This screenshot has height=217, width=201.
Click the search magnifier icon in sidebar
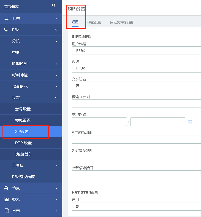tap(54, 6)
